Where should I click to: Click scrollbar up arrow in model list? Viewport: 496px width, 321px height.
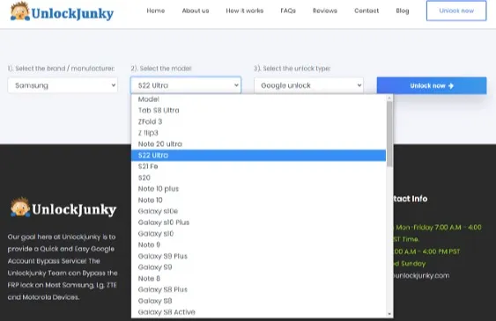tap(389, 98)
